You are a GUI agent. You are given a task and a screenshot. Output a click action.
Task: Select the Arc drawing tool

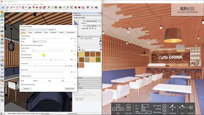(17, 7)
